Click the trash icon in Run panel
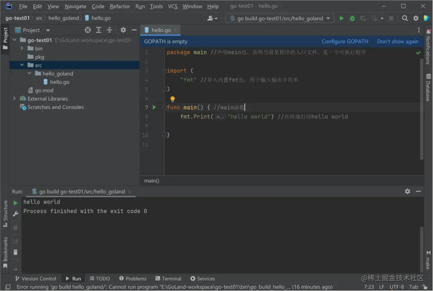The image size is (433, 291). point(16,253)
